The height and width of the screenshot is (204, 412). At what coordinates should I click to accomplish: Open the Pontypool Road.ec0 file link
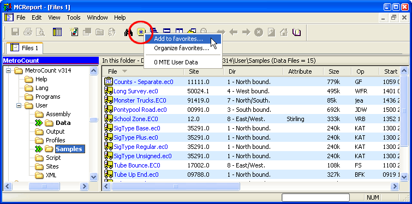[x=140, y=110]
